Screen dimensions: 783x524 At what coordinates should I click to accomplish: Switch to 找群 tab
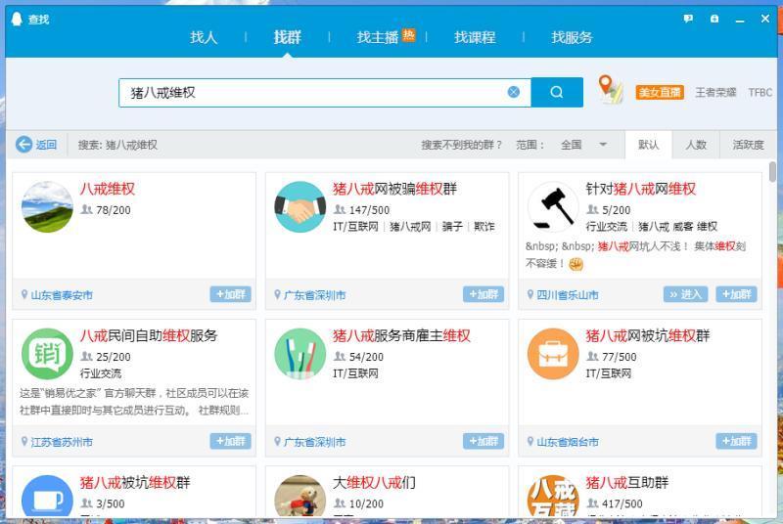[287, 37]
